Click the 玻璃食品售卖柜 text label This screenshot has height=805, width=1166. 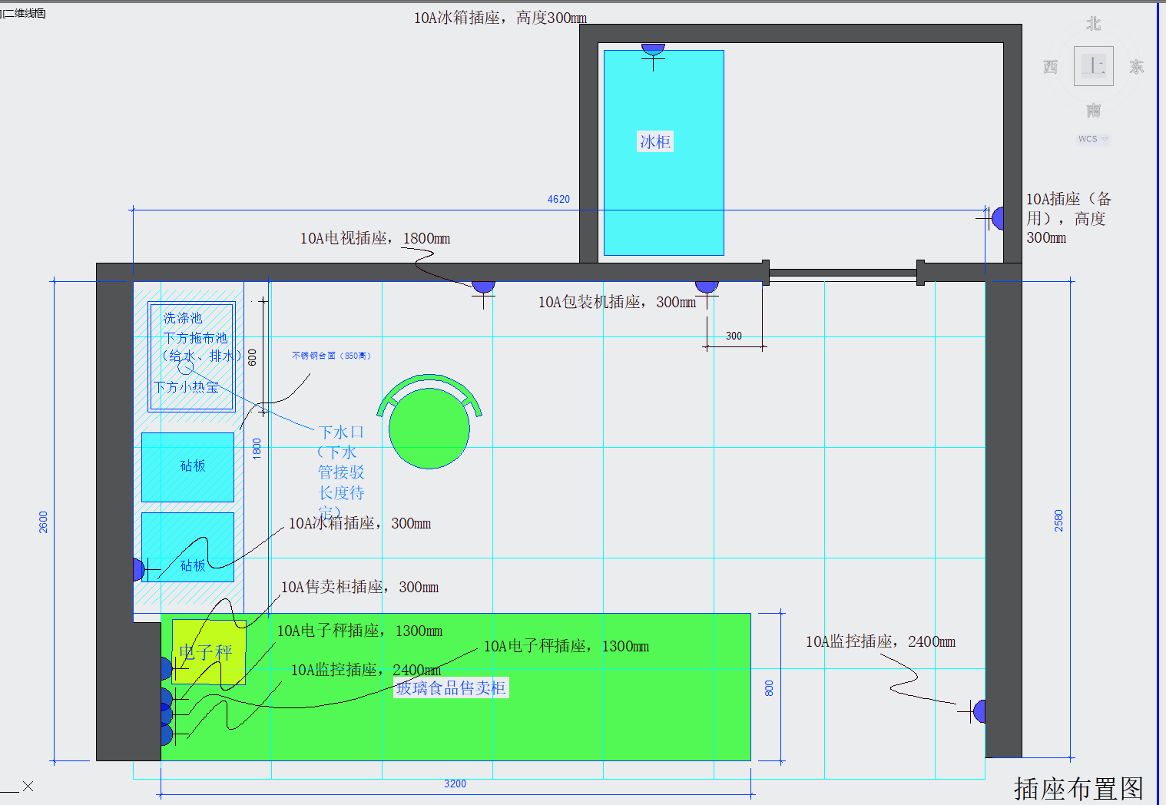click(x=451, y=688)
